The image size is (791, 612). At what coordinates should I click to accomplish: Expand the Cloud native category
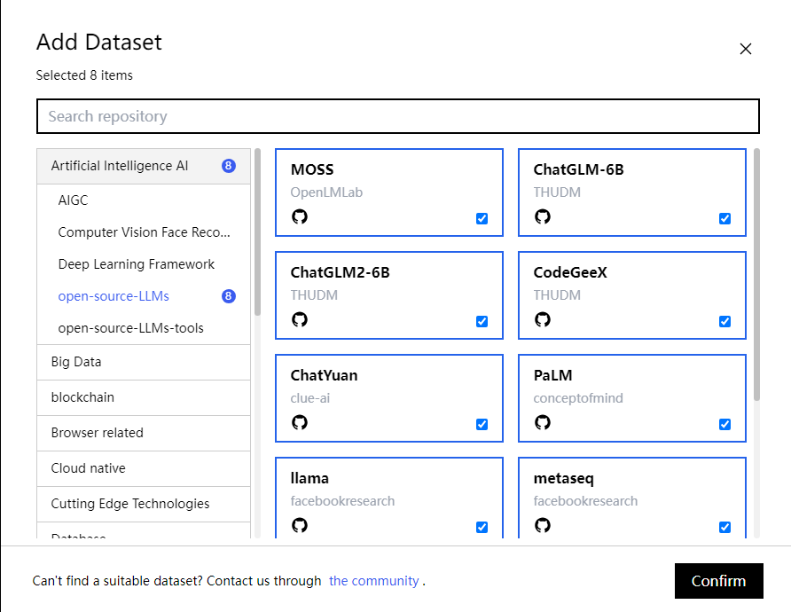point(144,468)
